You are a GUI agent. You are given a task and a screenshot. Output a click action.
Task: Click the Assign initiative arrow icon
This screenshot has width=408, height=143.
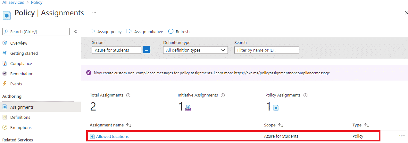tap(129, 31)
